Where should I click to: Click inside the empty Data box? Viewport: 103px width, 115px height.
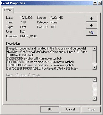49,89
